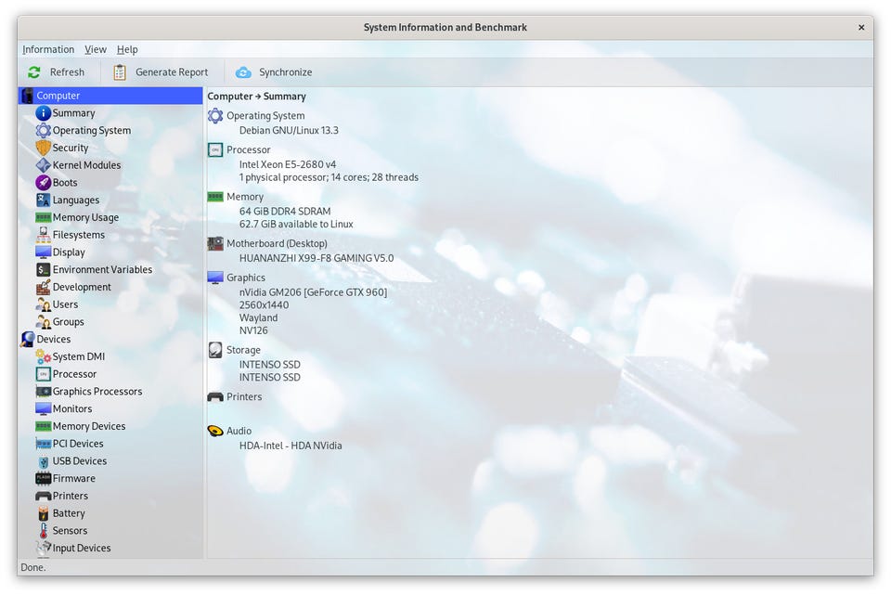Click the USB Devices plug icon
The image size is (891, 595).
click(44, 461)
